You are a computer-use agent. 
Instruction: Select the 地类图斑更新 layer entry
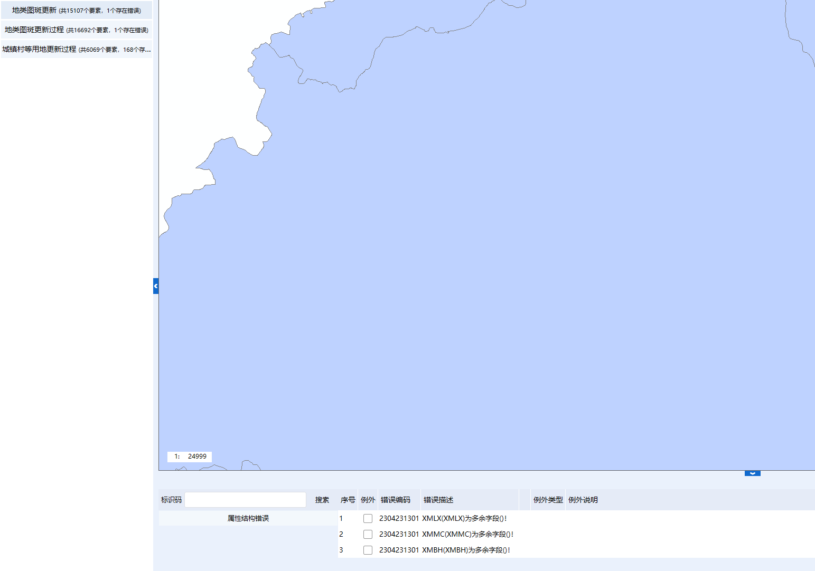(x=77, y=10)
